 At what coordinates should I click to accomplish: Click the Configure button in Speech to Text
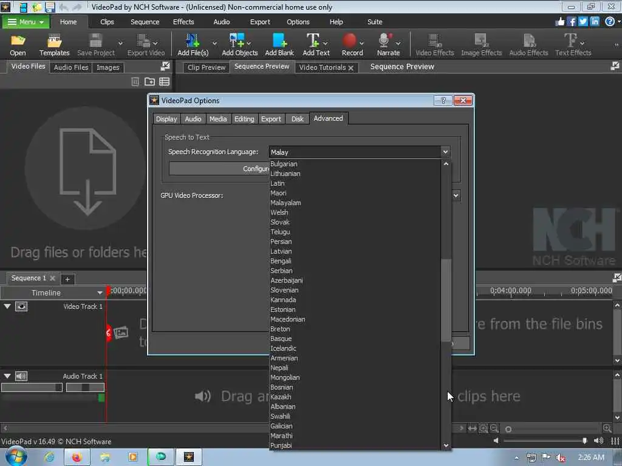pyautogui.click(x=219, y=169)
